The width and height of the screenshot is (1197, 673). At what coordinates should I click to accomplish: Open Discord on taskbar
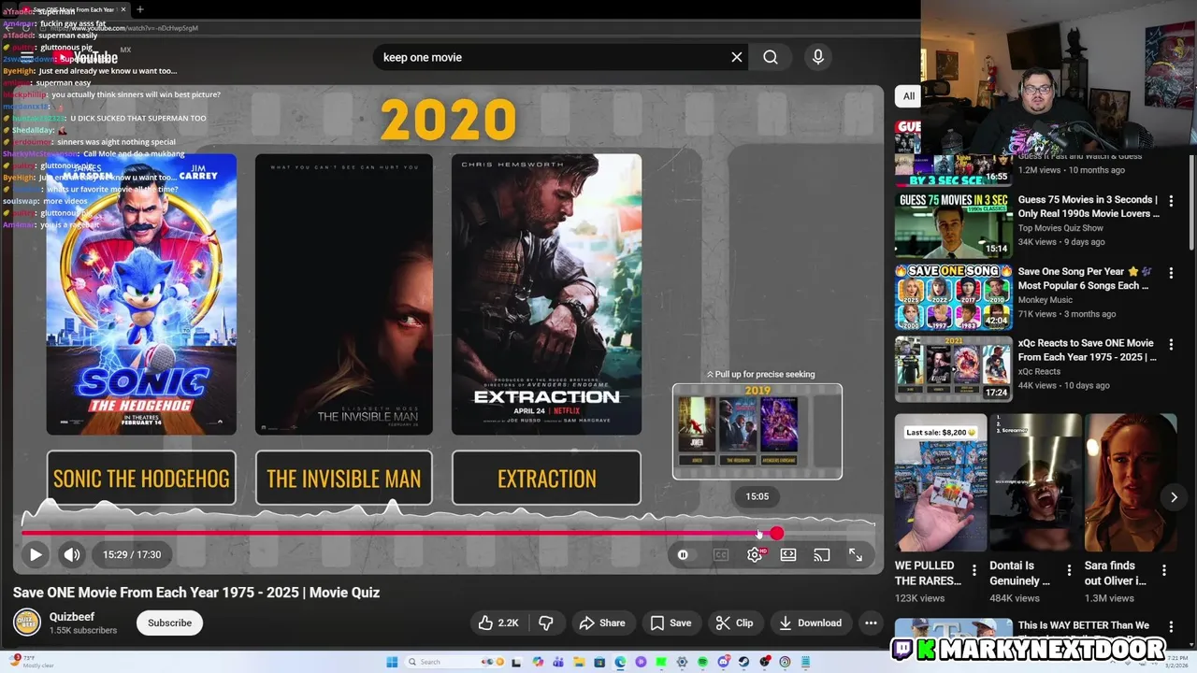(724, 662)
